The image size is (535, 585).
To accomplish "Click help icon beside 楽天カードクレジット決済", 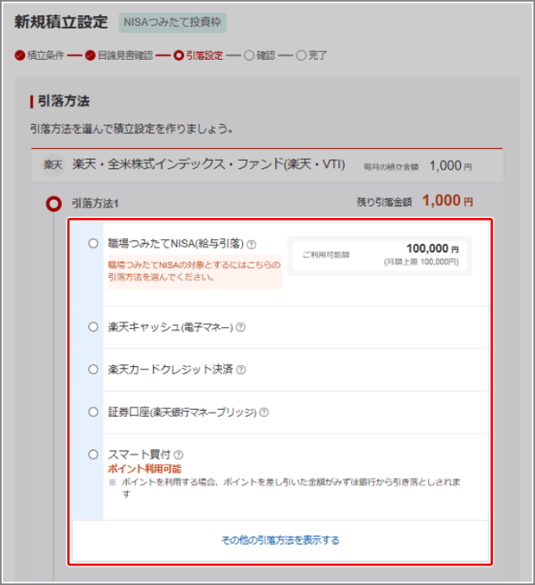I will (x=241, y=370).
